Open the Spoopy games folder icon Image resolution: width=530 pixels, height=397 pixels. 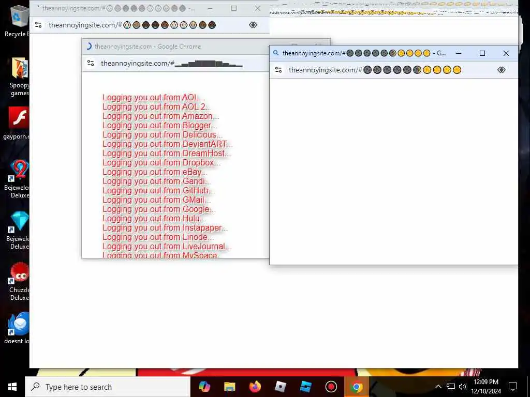click(19, 77)
